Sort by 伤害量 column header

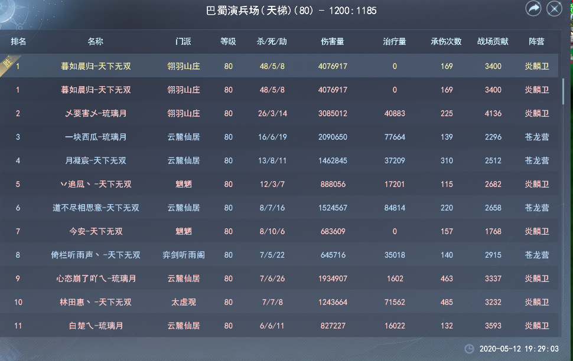333,42
